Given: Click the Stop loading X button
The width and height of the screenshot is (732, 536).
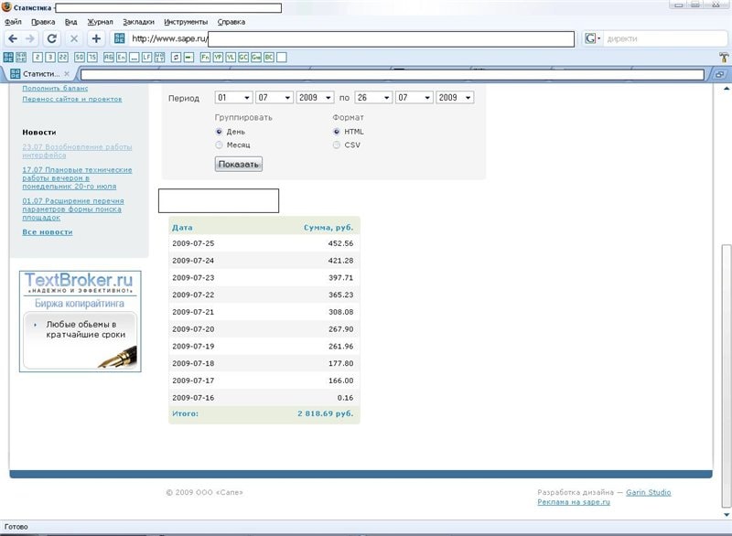Looking at the screenshot, I should click(74, 38).
